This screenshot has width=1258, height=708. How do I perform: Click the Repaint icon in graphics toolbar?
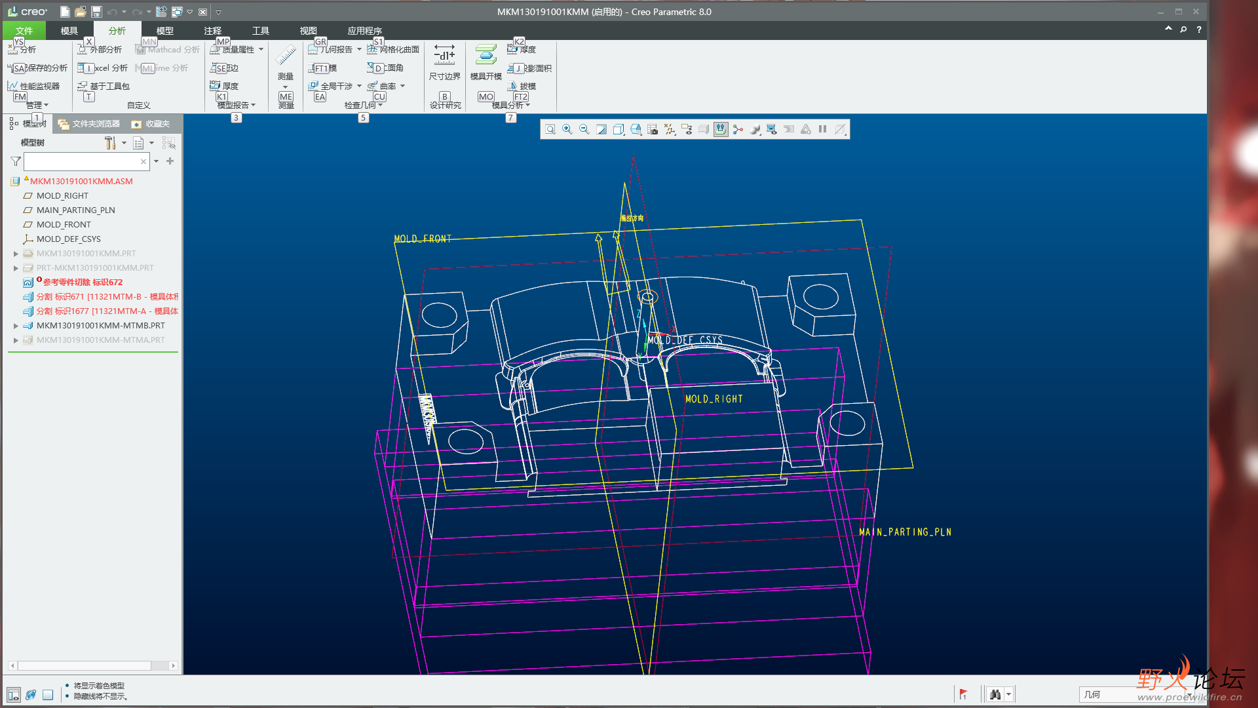[x=601, y=130]
